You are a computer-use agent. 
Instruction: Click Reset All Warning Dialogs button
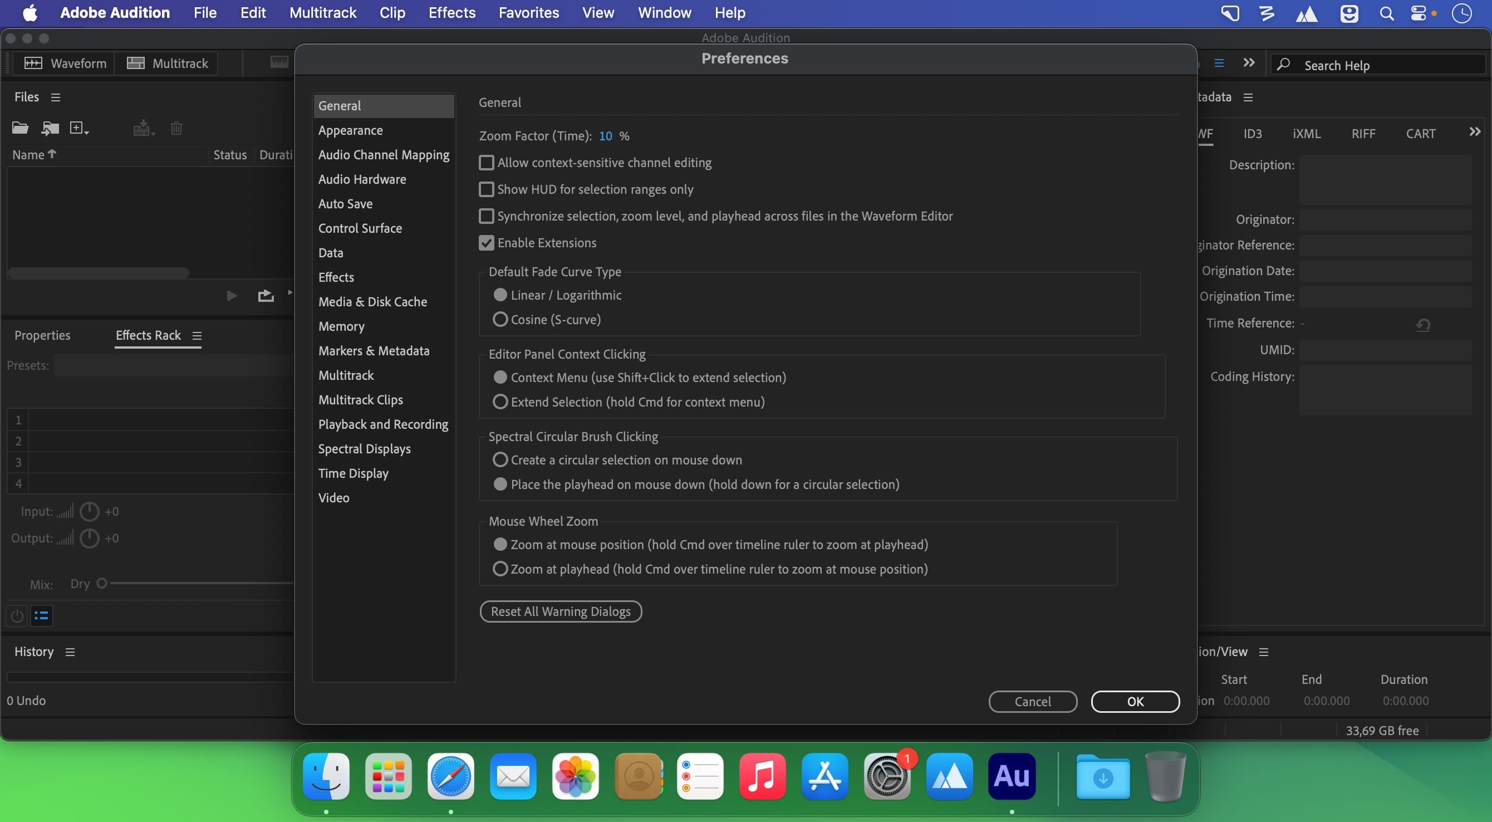tap(561, 611)
